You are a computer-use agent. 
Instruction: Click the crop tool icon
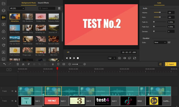coord(39,64)
